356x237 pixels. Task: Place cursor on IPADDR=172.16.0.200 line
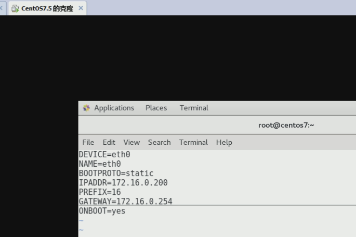123,182
